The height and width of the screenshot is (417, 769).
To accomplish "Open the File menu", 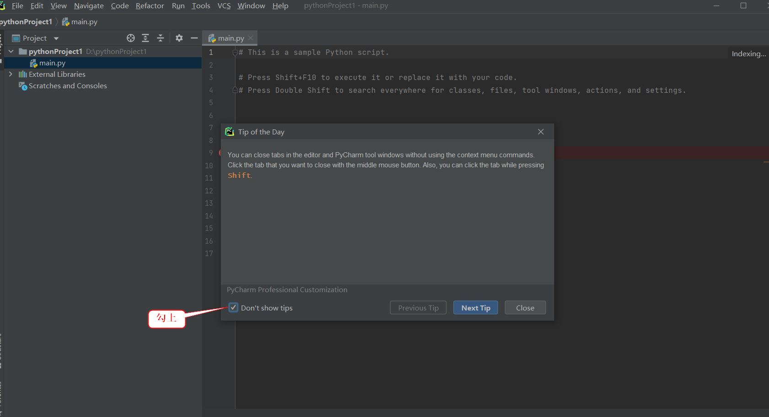I will (17, 5).
